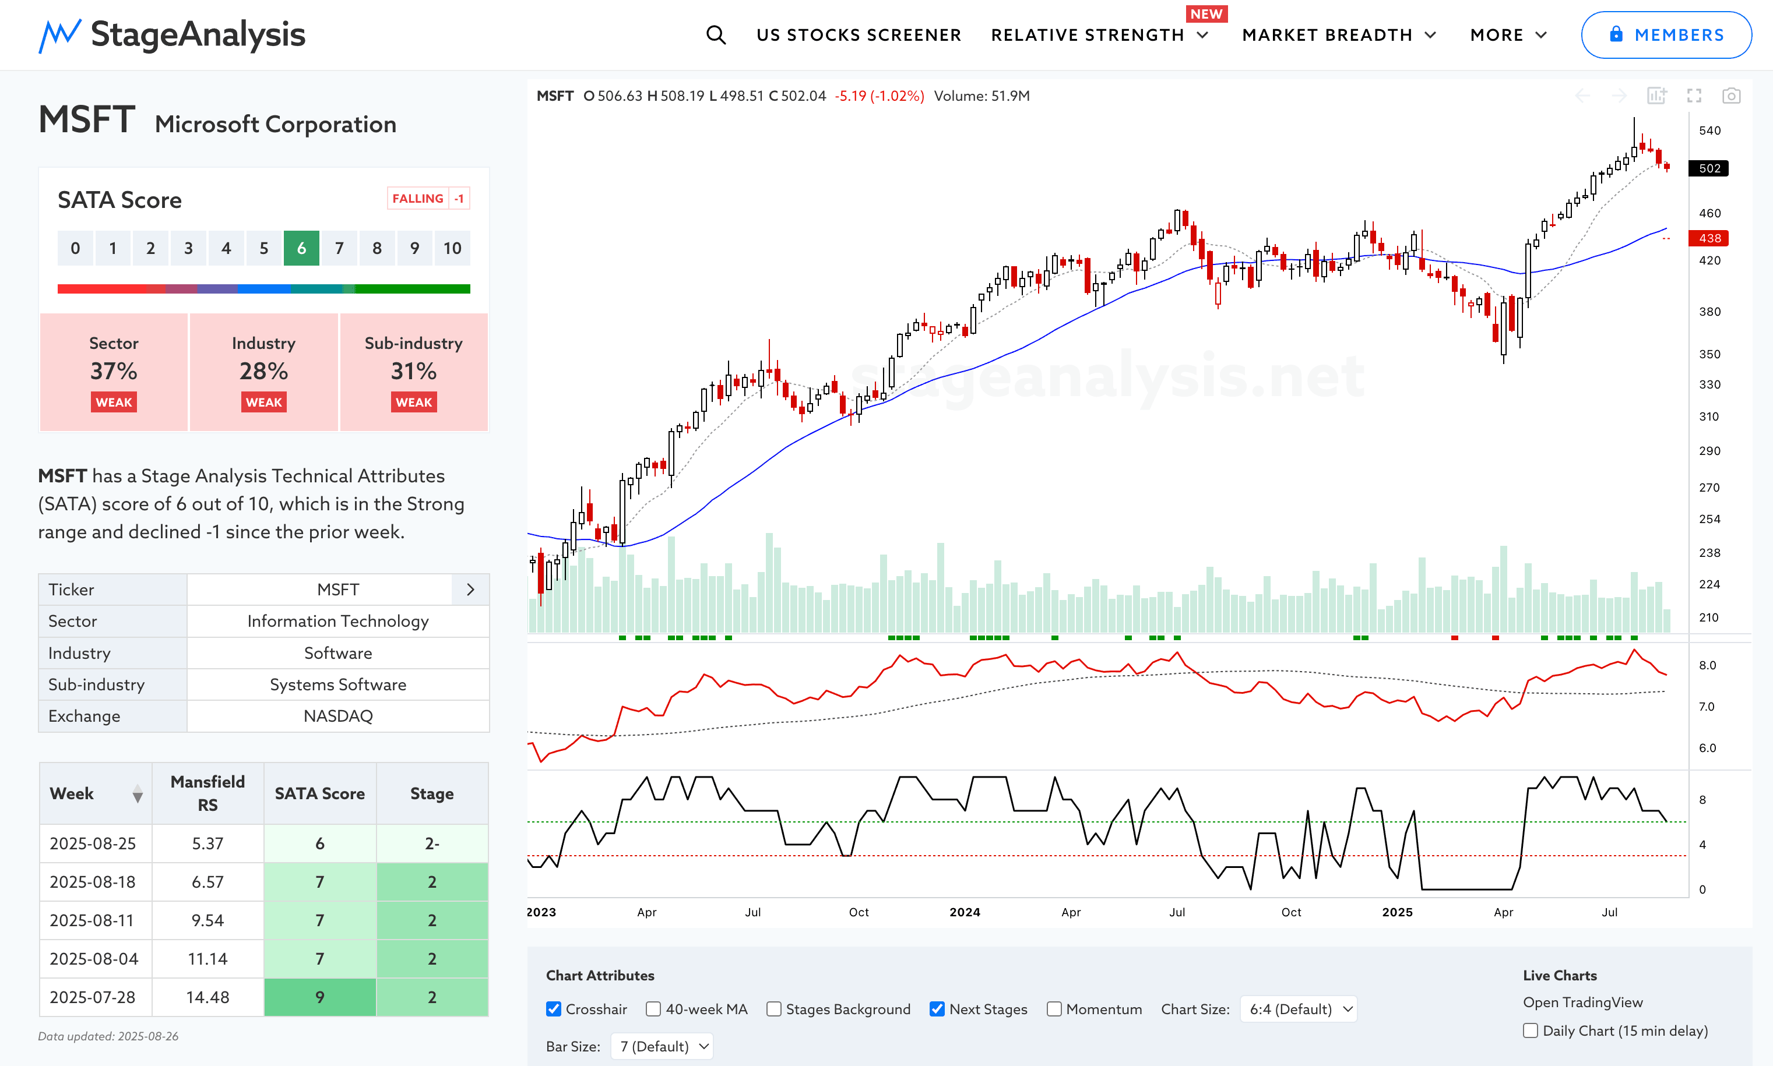Click the lock icon in Members button
The height and width of the screenshot is (1066, 1773).
pyautogui.click(x=1616, y=34)
